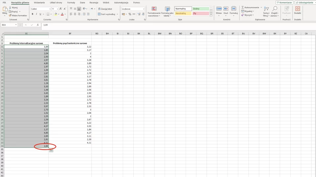Activate the Malarz formatów format painter

pyautogui.click(x=18, y=15)
